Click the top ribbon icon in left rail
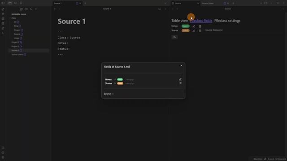The image size is (287, 161). tap(3, 9)
